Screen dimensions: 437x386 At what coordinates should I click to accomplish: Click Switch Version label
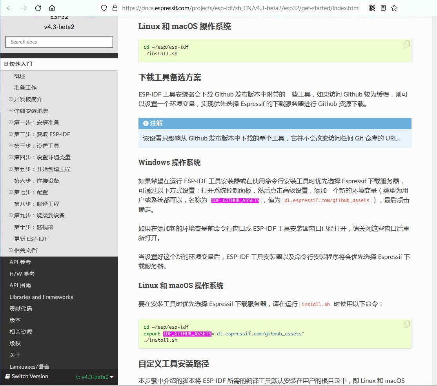30,376
